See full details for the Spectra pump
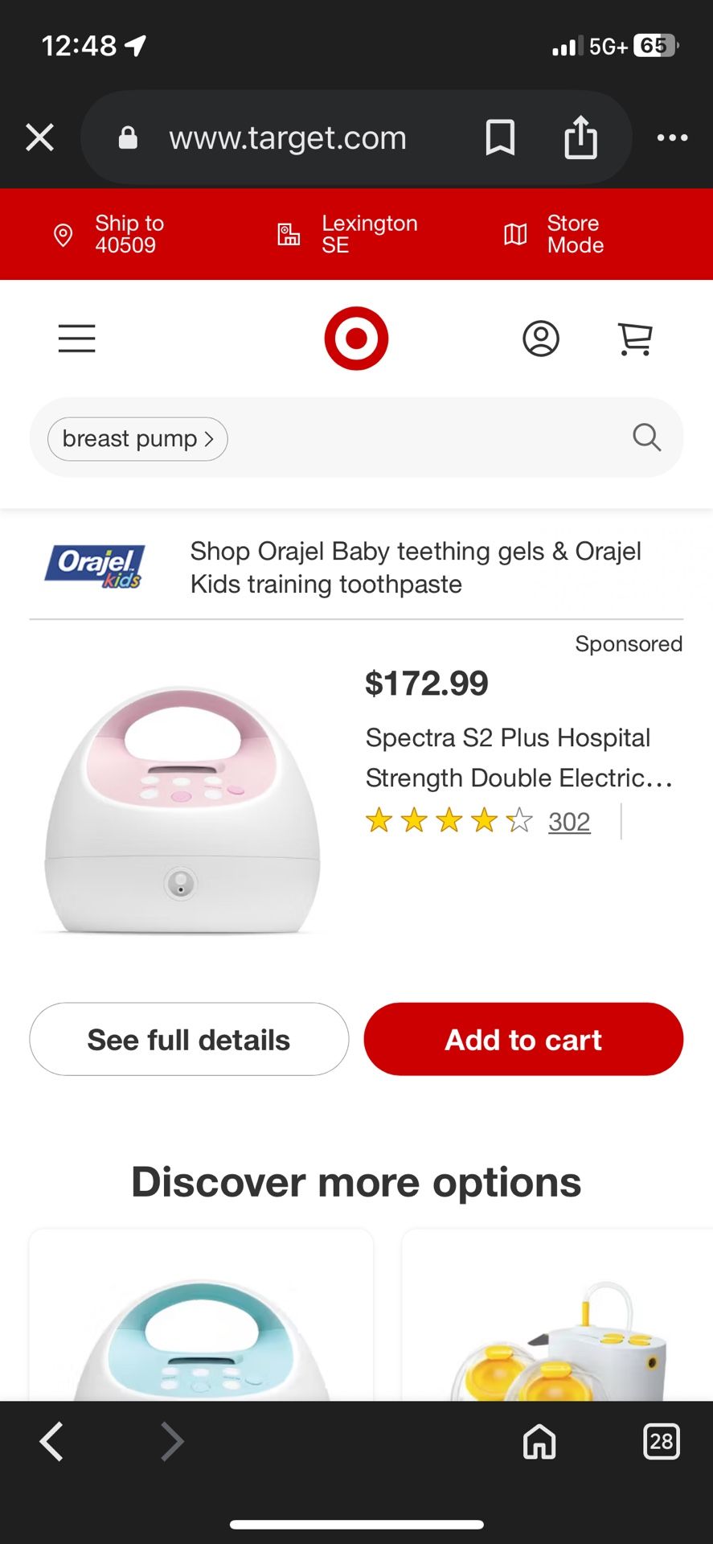Screen dimensions: 713x1544 click(188, 1039)
